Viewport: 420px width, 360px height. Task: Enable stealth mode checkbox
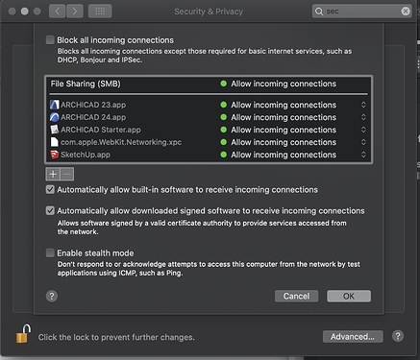(x=50, y=252)
